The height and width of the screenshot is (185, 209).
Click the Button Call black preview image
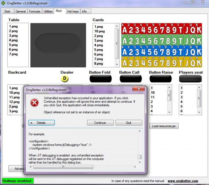131,78
